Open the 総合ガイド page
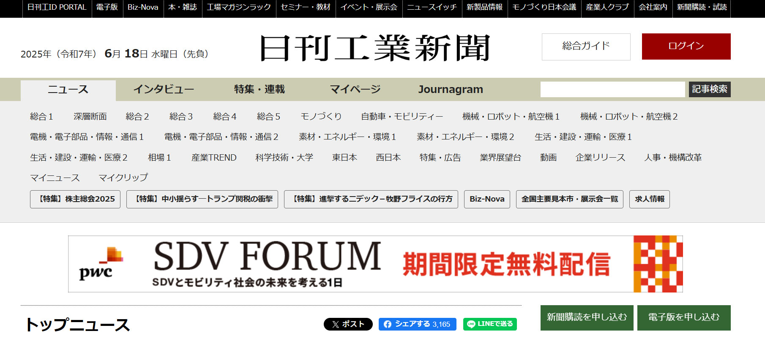The height and width of the screenshot is (339, 765). pyautogui.click(x=586, y=46)
